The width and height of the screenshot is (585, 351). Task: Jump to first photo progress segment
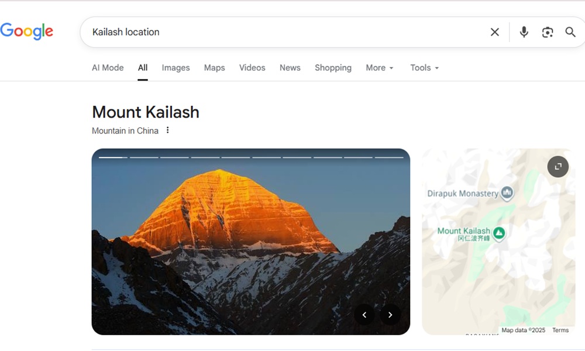point(113,157)
